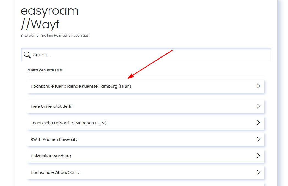The height and width of the screenshot is (186, 288).
Task: Click the 'Zuletzt genutzte IDPs:' label
Action: (x=45, y=70)
